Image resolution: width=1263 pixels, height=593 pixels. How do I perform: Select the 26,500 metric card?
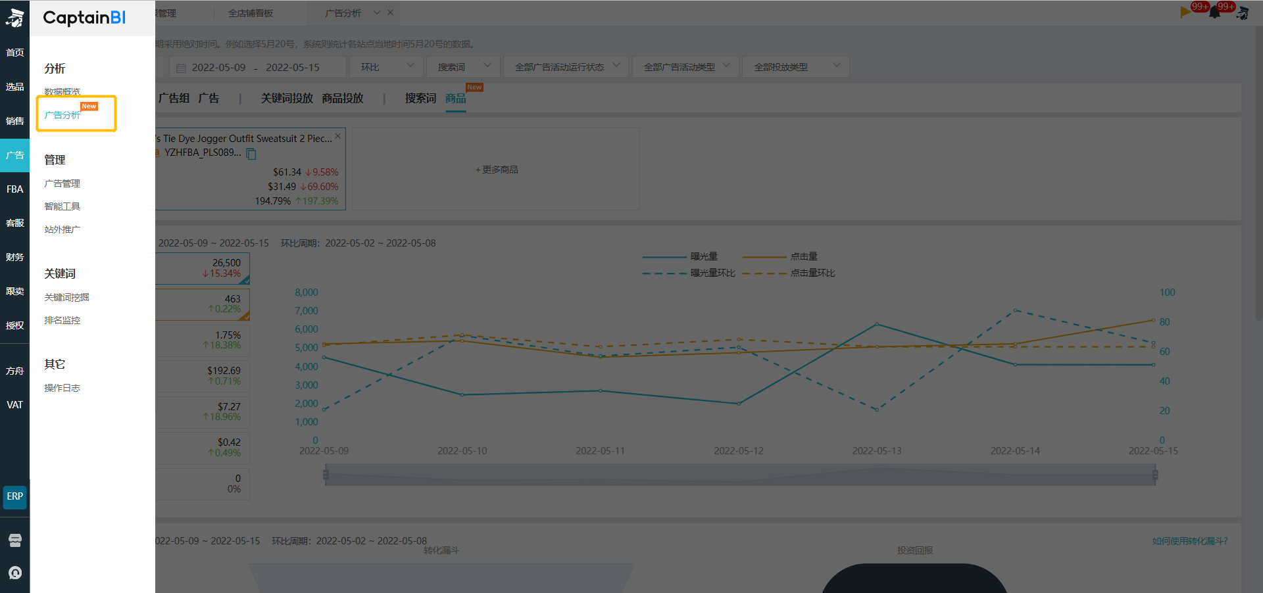203,268
